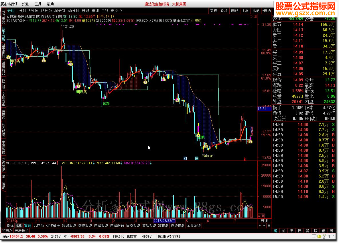Click the 复权 button

(x=214, y=11)
